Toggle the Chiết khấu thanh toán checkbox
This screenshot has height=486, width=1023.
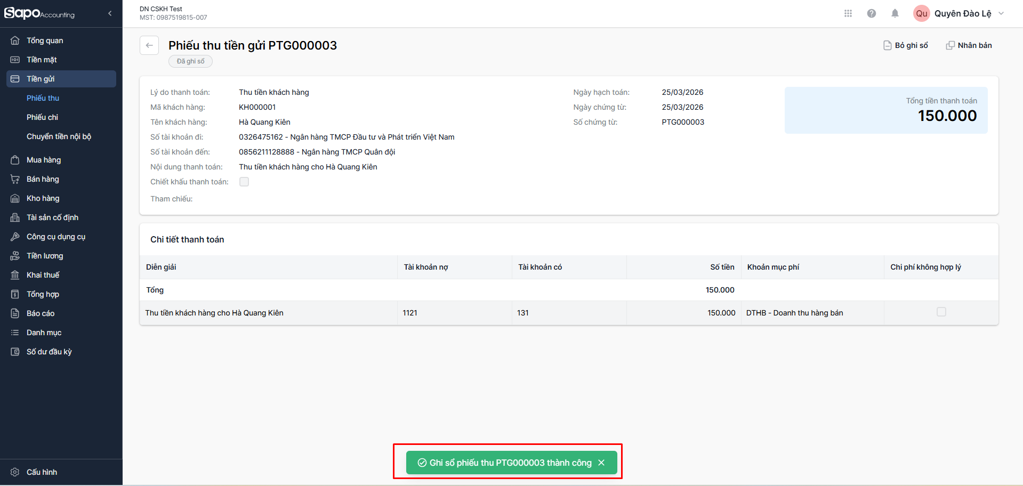coord(244,182)
